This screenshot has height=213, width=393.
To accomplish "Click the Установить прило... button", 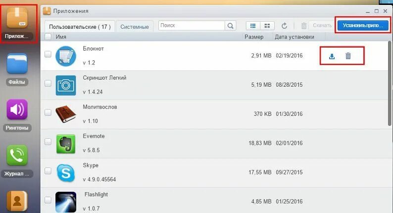I will (x=363, y=25).
